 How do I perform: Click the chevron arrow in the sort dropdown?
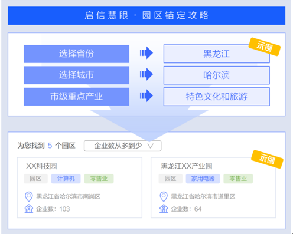point(151,146)
